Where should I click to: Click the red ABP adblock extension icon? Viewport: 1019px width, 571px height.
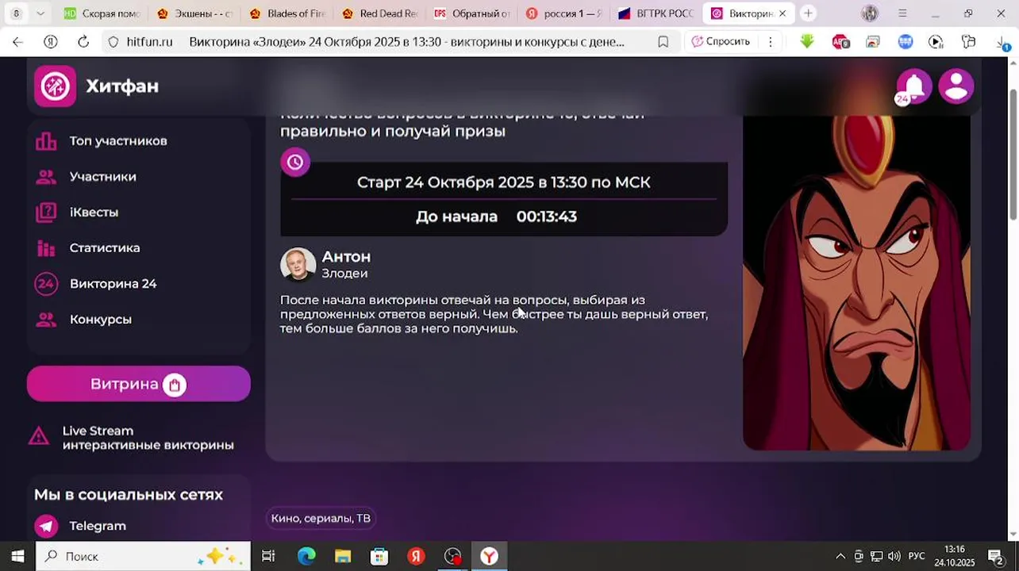click(840, 42)
